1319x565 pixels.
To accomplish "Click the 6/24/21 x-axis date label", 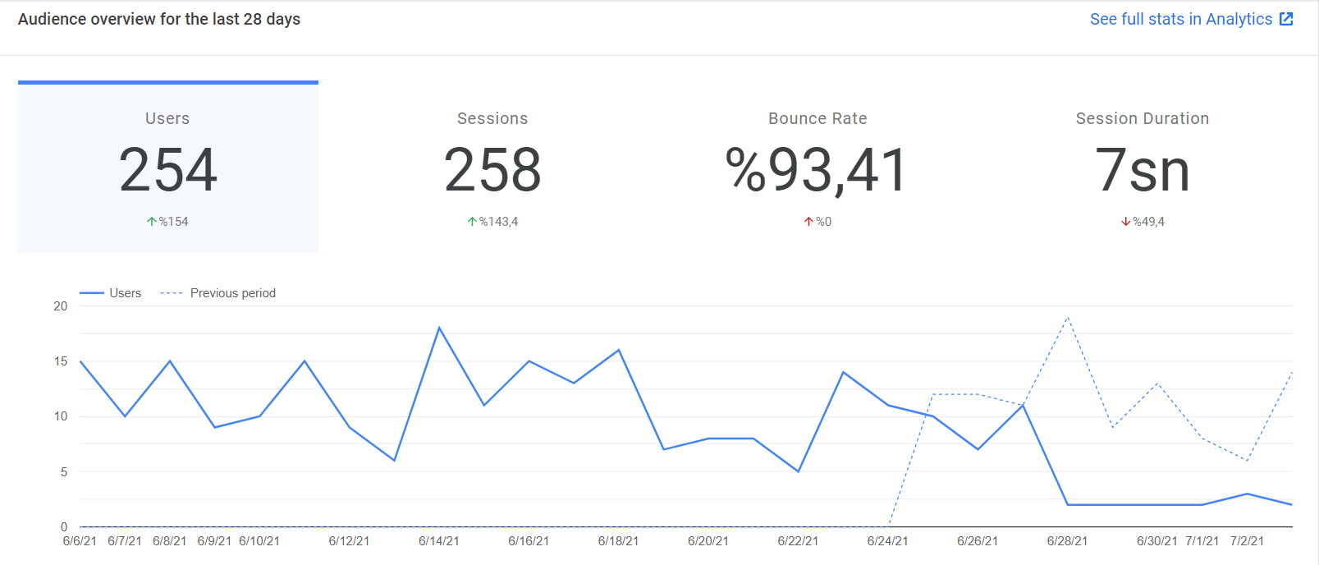I will (x=888, y=541).
